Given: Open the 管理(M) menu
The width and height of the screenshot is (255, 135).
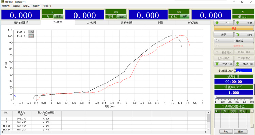Looking at the screenshot, I should [6, 6].
